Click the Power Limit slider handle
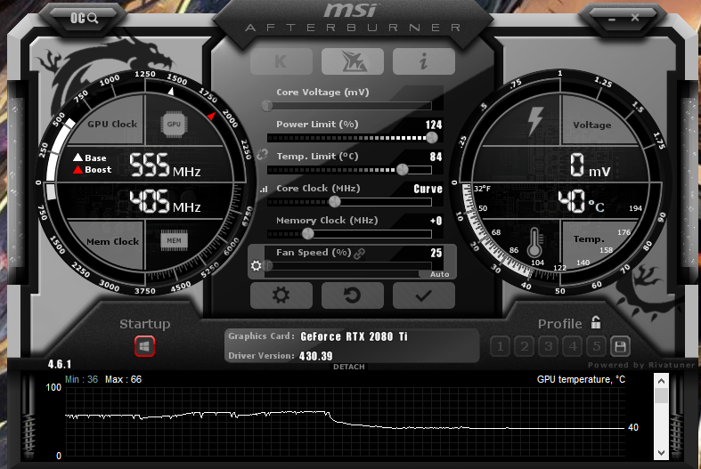Screen dimensions: 701x469 pos(432,138)
